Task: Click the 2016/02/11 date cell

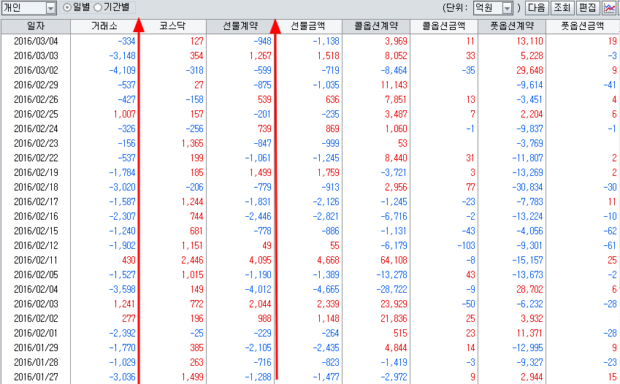Action: 35,260
